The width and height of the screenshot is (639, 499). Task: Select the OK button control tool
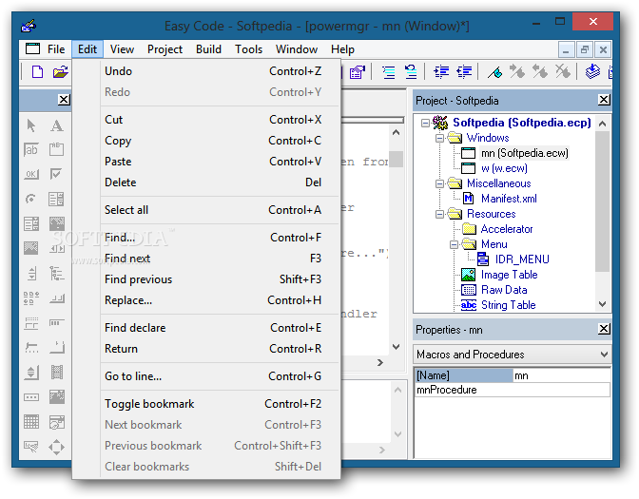coord(31,174)
